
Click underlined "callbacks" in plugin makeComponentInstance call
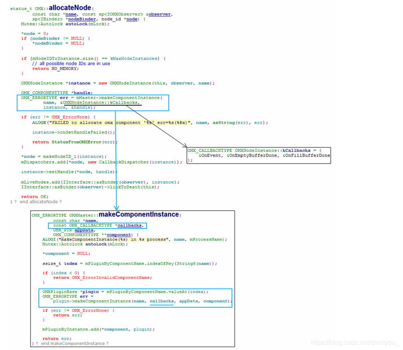coord(161,301)
